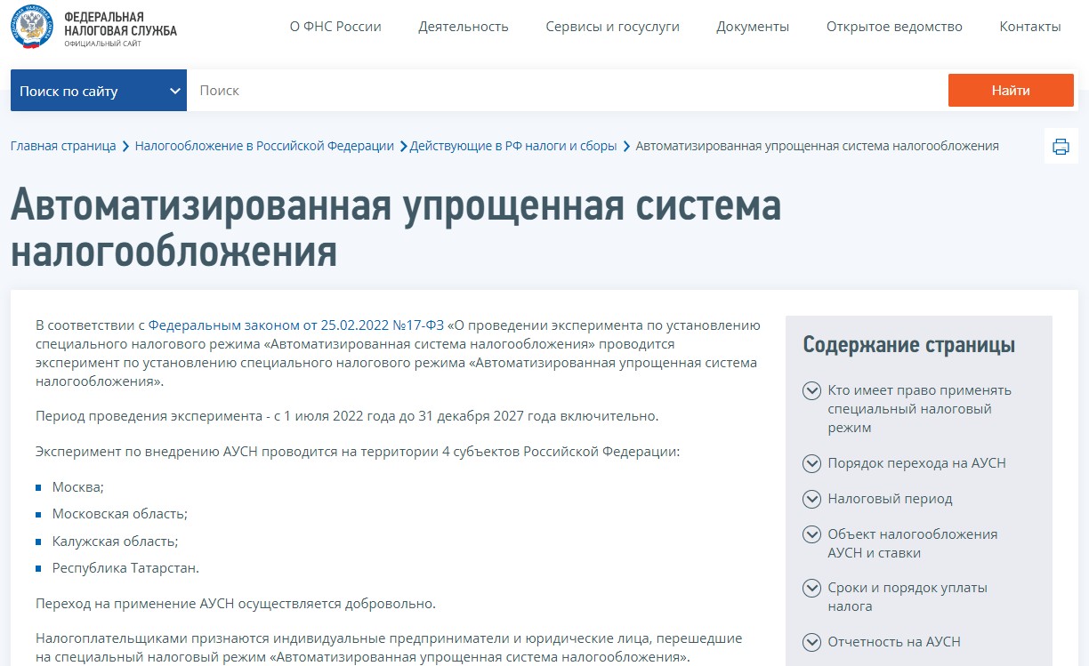Open the printer-friendly page version

(x=1061, y=146)
